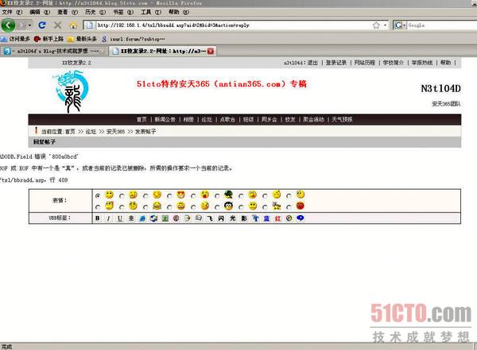This screenshot has height=350, width=477.
Task: Go back with the green Back arrow
Action: [x=8, y=25]
